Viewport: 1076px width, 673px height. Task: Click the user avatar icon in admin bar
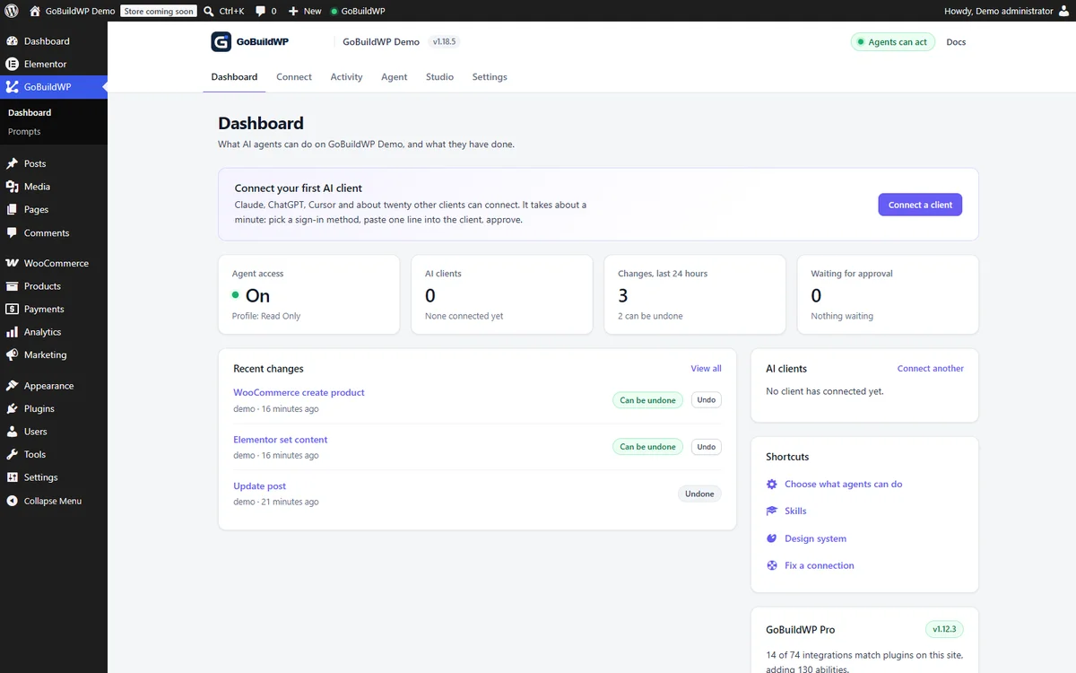(1063, 12)
